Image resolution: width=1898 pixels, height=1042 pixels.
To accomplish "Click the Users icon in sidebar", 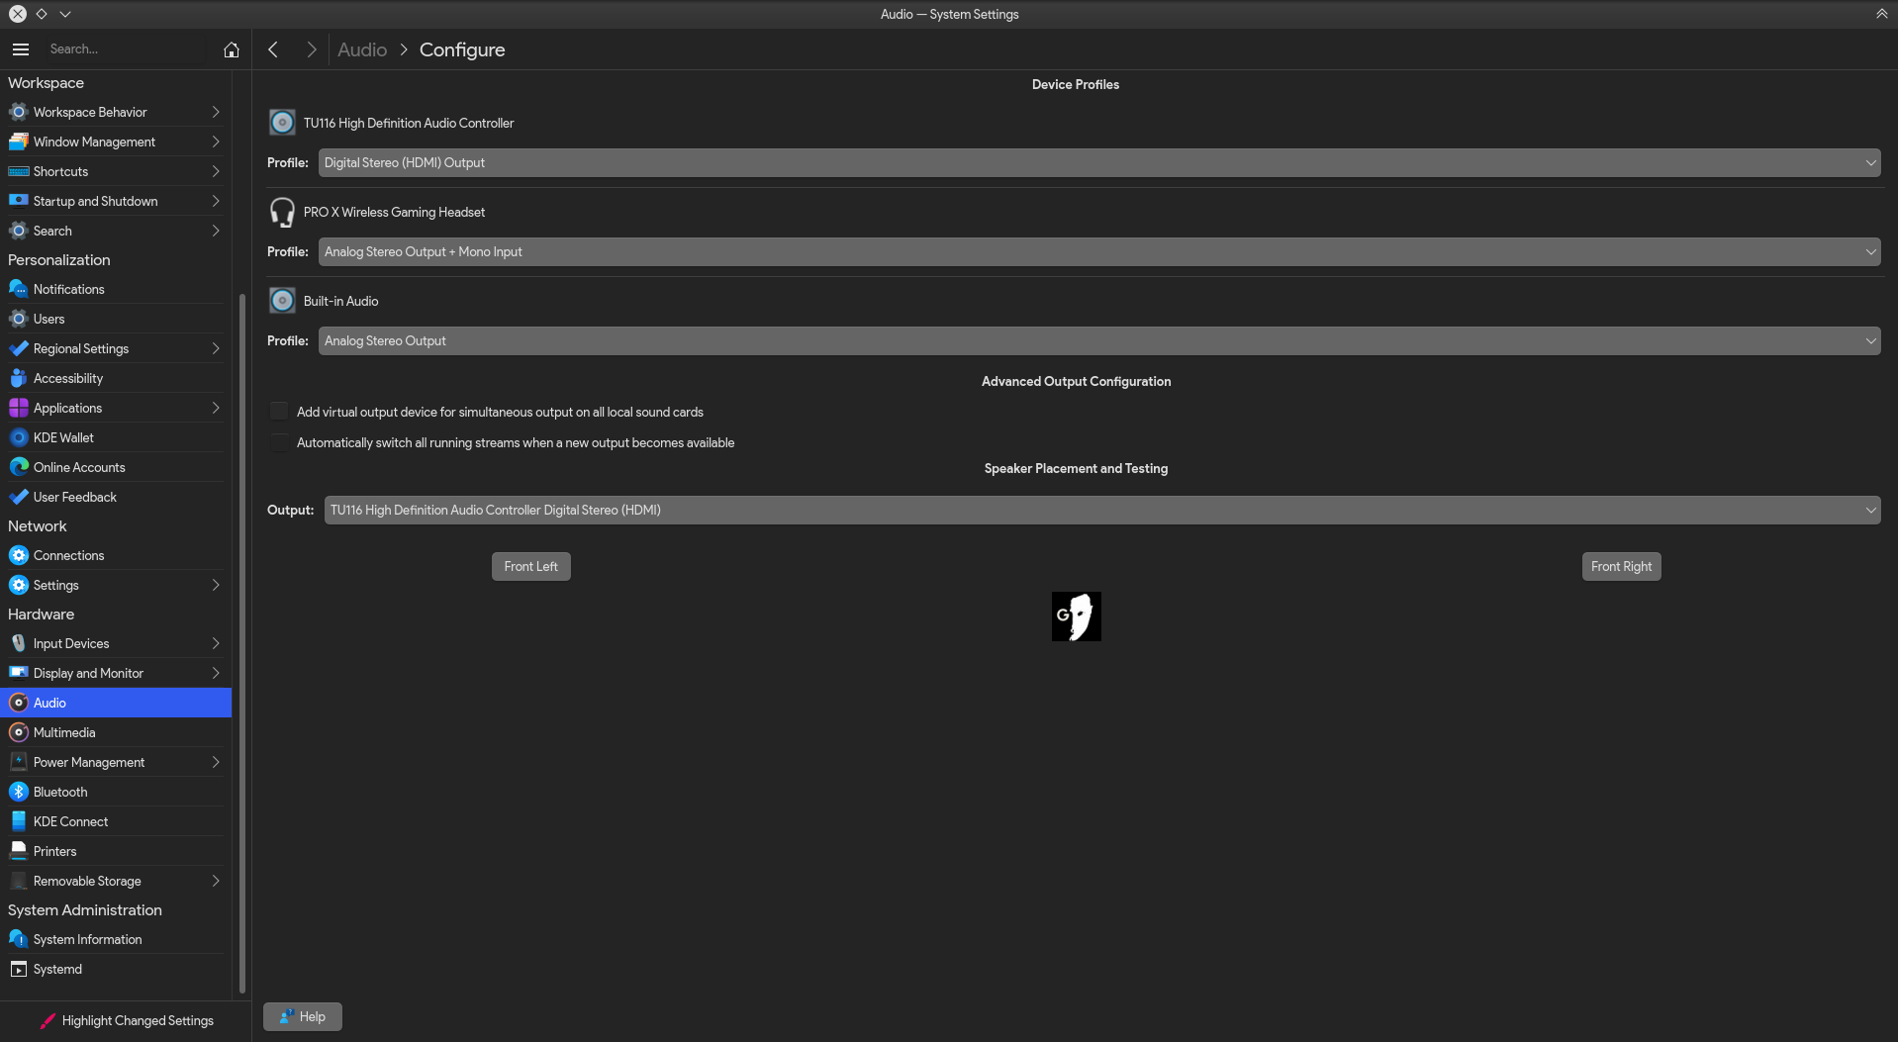I will click(18, 319).
